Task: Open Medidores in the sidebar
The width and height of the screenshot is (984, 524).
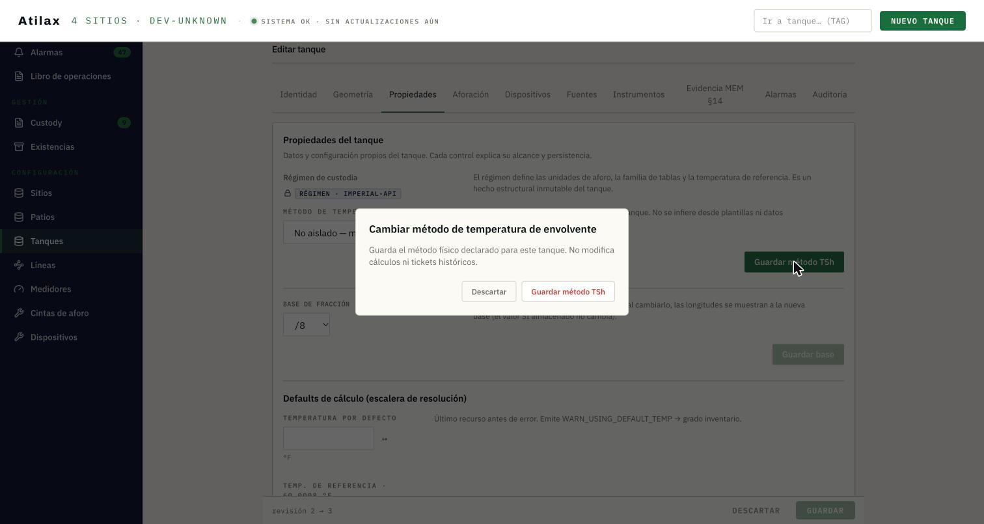Action: 71,289
